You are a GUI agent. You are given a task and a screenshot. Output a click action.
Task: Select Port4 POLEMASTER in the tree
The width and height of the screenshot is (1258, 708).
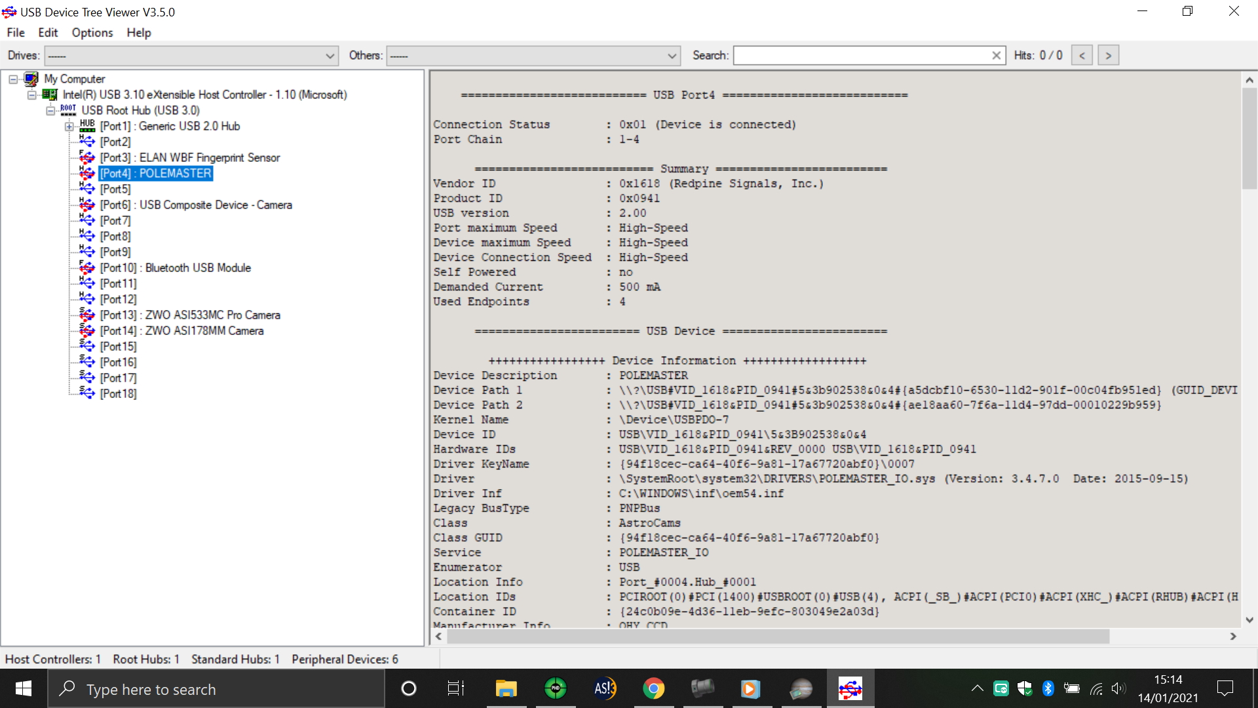tap(155, 174)
